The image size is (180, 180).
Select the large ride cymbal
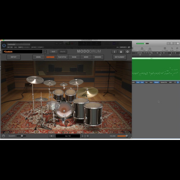(x=88, y=92)
